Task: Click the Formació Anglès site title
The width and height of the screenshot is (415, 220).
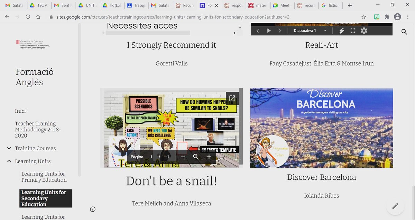Action: pos(35,77)
